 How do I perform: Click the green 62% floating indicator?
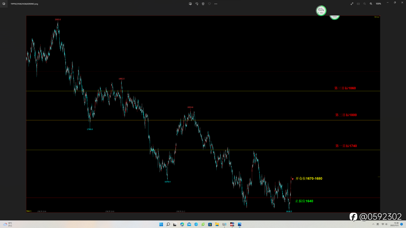[321, 10]
